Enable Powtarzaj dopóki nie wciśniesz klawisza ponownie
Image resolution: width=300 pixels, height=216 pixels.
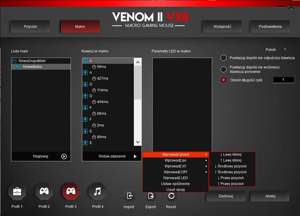(223, 69)
